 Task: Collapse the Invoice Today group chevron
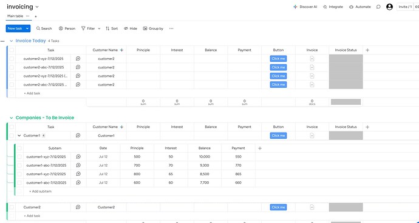coord(11,41)
